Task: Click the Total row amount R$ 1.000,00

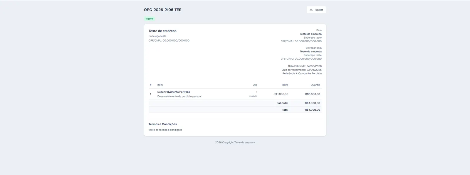Action: click(313, 110)
